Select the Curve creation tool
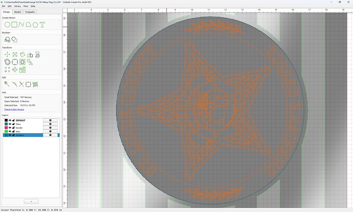Image resolution: width=353 pixels, height=212 pixels. click(x=28, y=25)
